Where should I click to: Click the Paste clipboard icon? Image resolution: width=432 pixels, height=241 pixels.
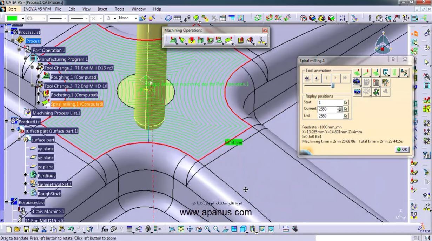[62, 229]
